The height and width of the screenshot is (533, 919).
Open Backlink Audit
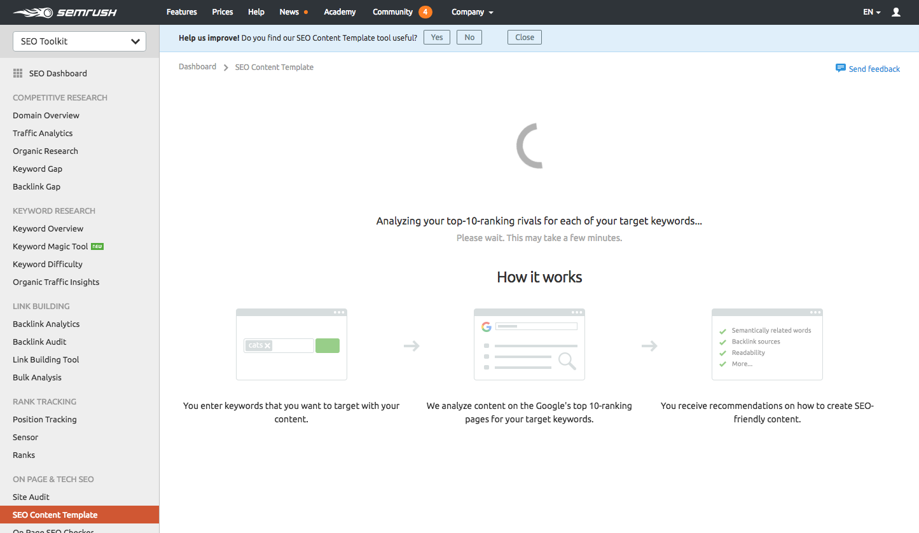[39, 342]
